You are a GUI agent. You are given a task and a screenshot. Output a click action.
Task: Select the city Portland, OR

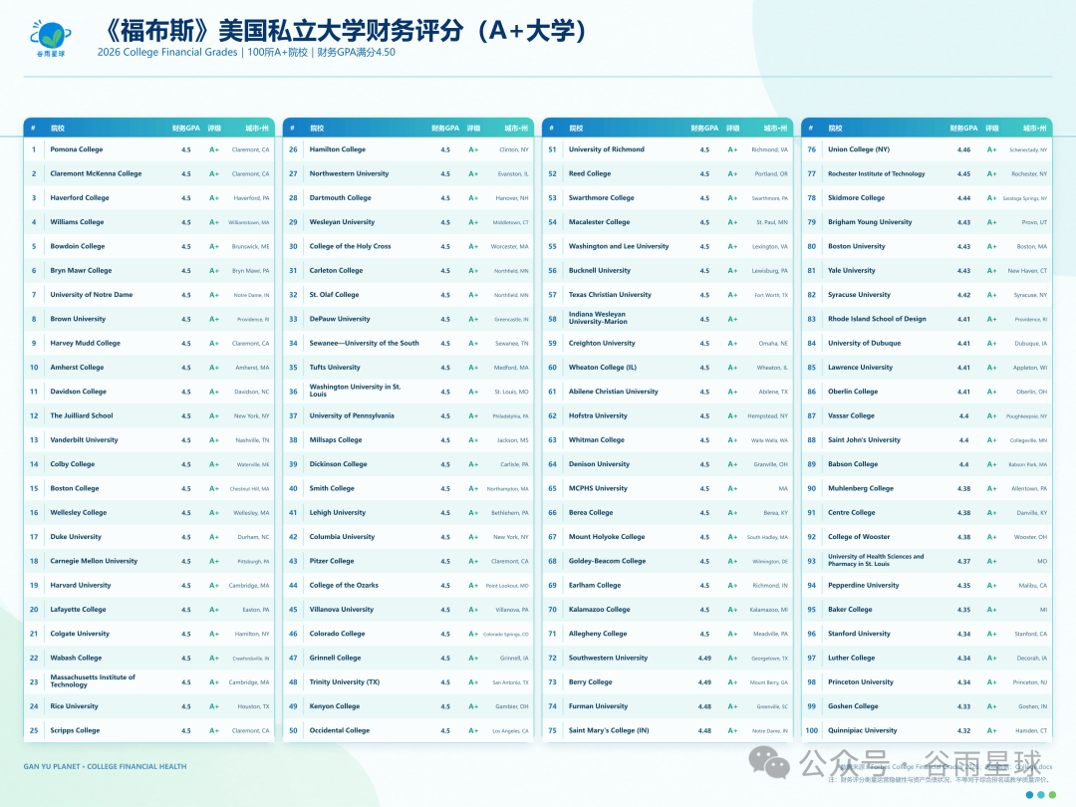pyautogui.click(x=771, y=174)
